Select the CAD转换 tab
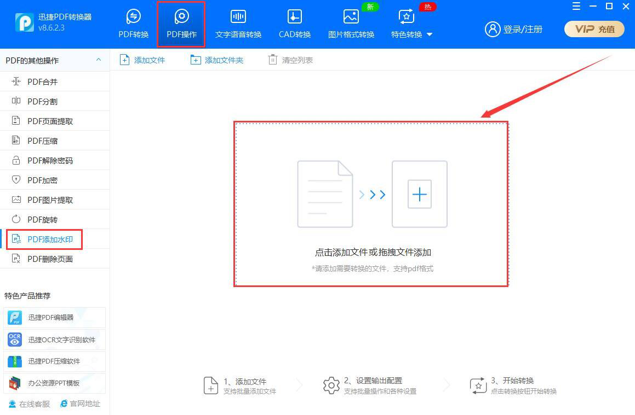Viewport: 635px width, 415px height. 294,24
